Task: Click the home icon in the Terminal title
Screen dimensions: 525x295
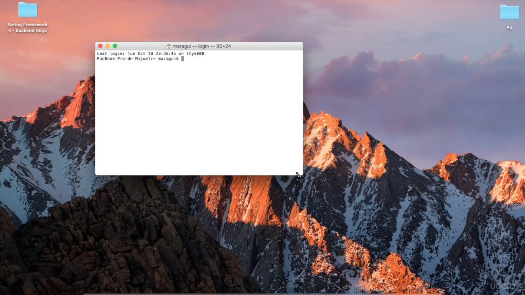Action: tap(169, 46)
